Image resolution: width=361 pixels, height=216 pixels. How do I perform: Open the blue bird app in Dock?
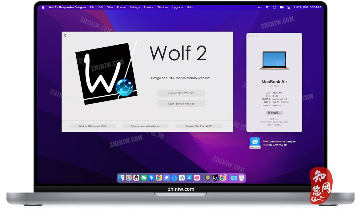pyautogui.click(x=151, y=178)
